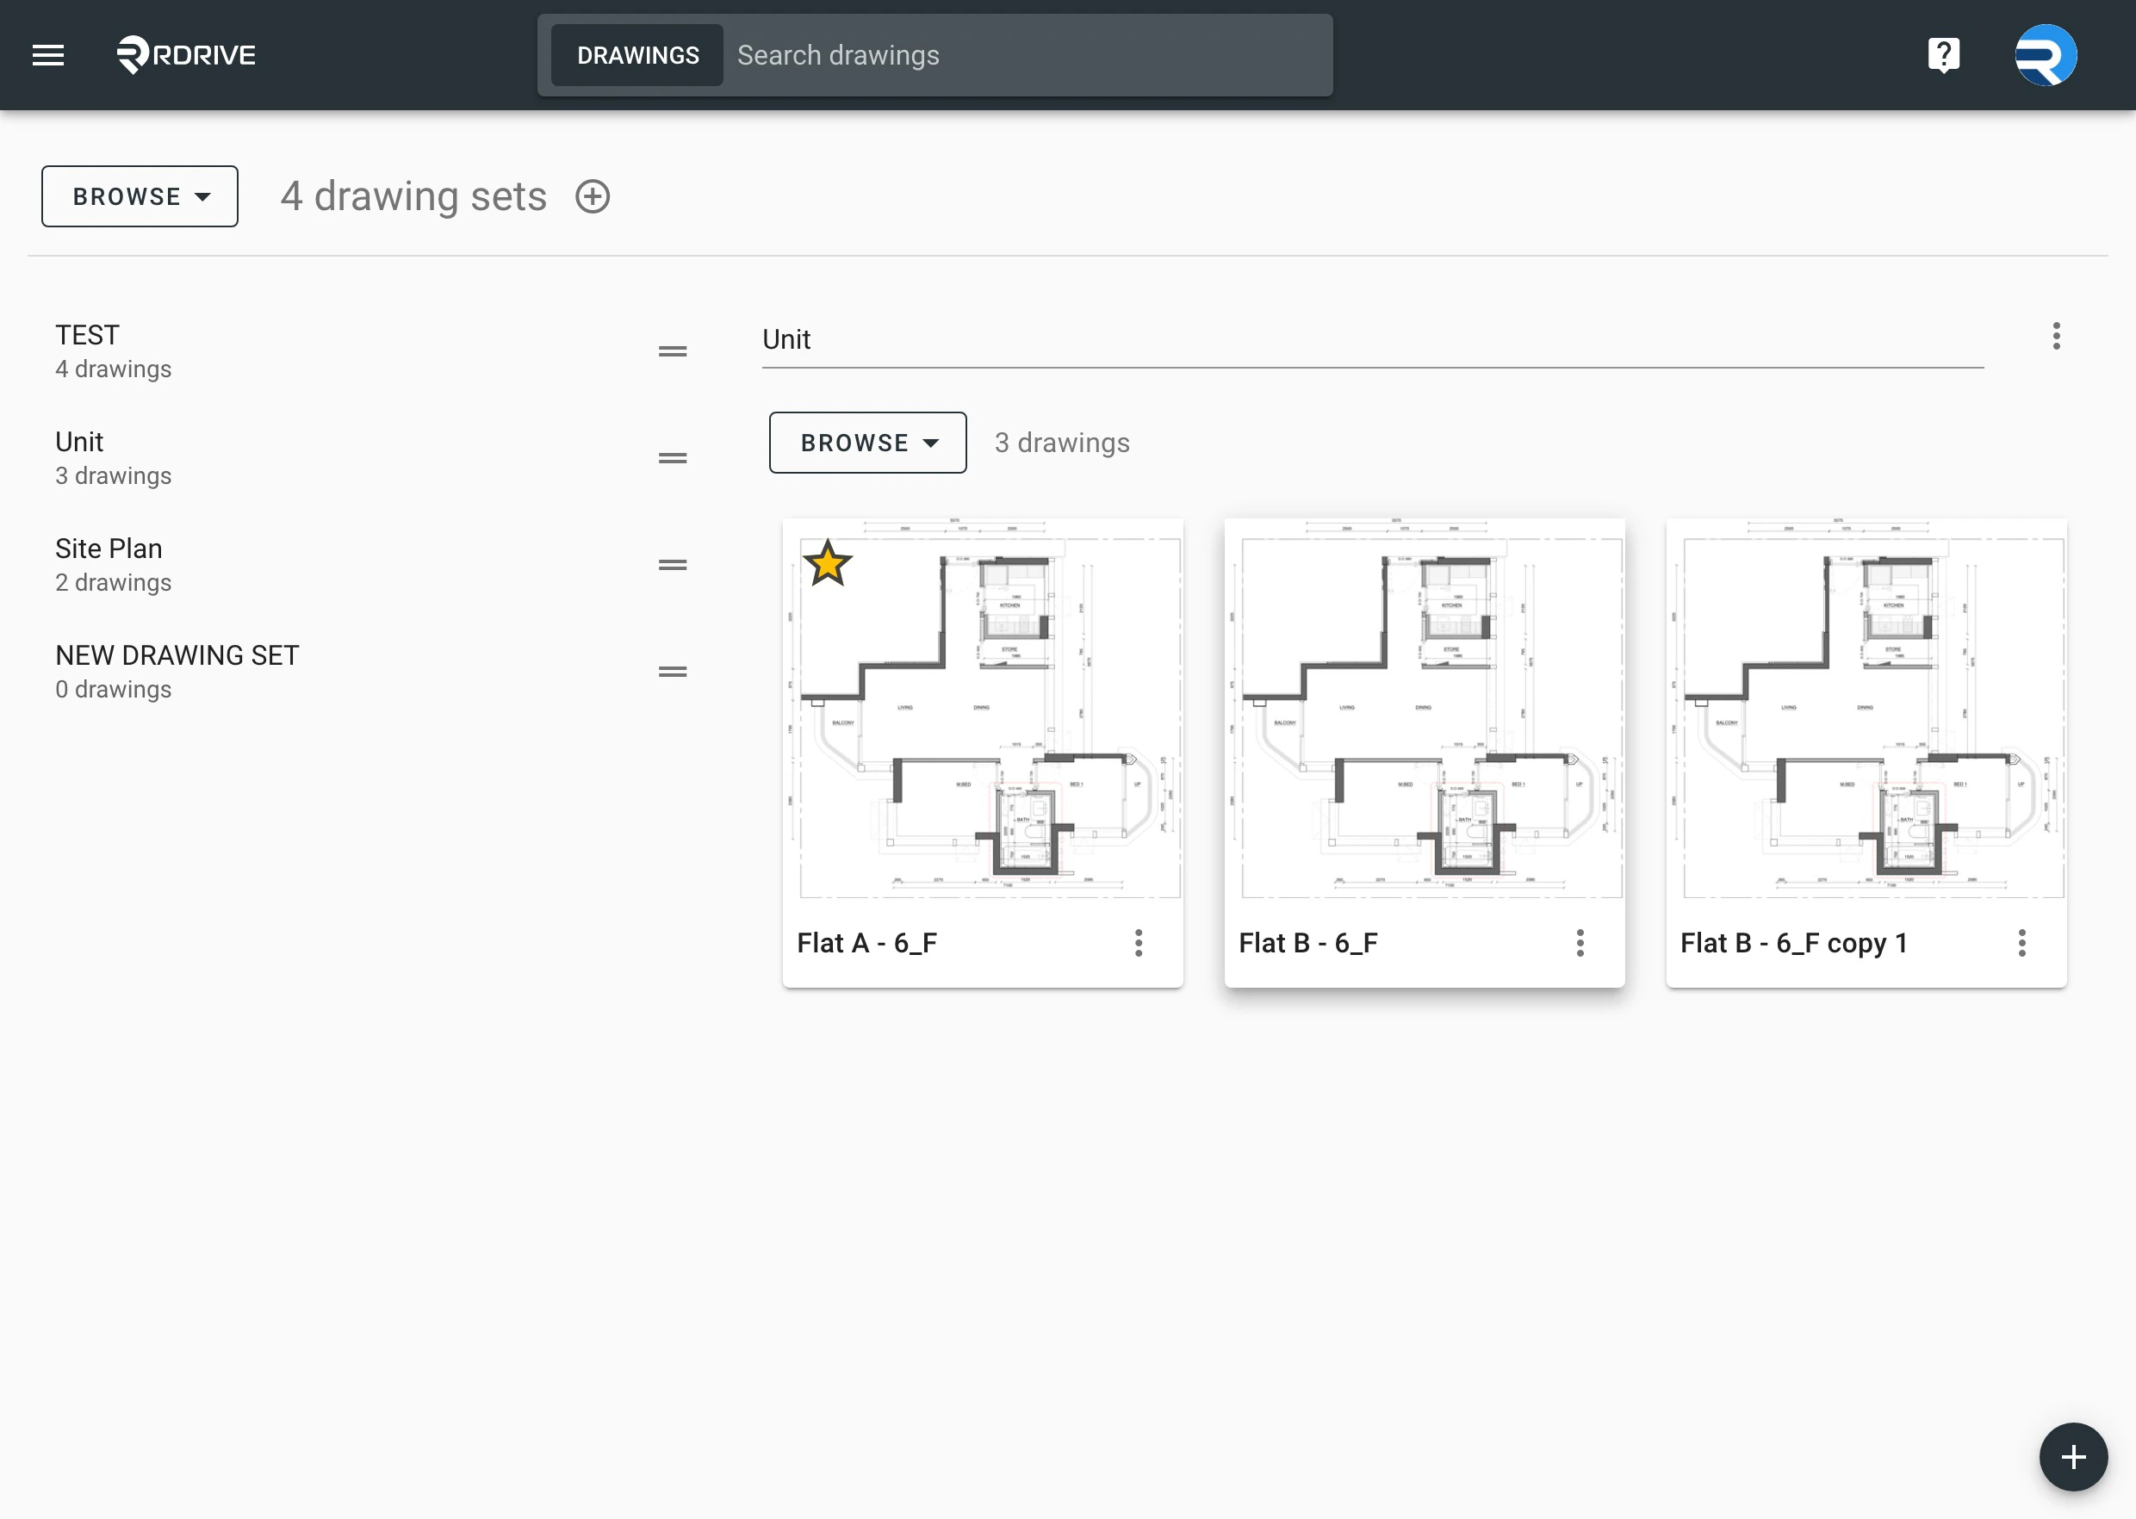This screenshot has width=2136, height=1519.
Task: Click drag handle beside TEST set
Action: 672,351
